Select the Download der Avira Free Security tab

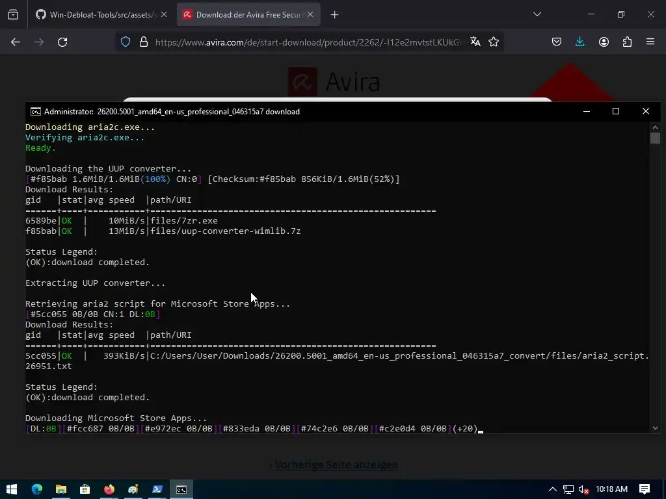(248, 14)
